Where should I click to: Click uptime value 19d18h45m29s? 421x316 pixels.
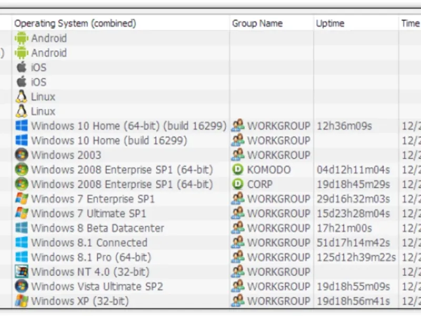tap(353, 184)
